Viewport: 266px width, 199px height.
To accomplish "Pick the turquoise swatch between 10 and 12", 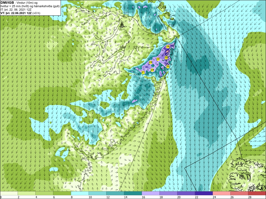I will click(97, 193).
